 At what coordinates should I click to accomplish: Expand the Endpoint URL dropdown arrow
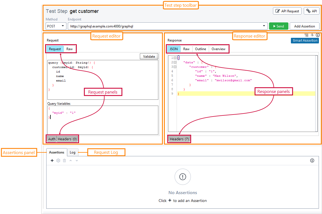(x=264, y=26)
